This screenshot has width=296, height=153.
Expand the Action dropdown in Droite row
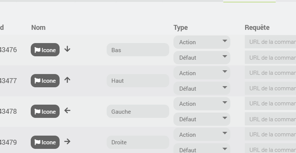click(x=202, y=134)
